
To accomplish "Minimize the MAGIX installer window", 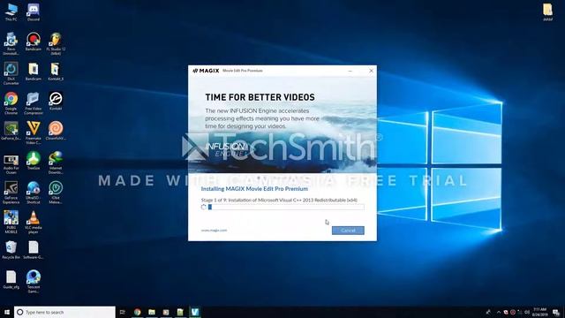I will [x=350, y=71].
